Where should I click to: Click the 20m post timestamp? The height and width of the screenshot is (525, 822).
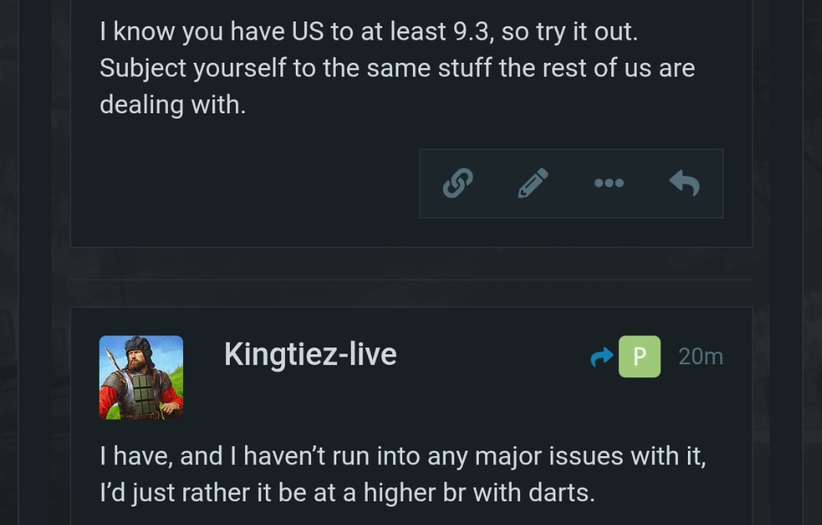[700, 357]
